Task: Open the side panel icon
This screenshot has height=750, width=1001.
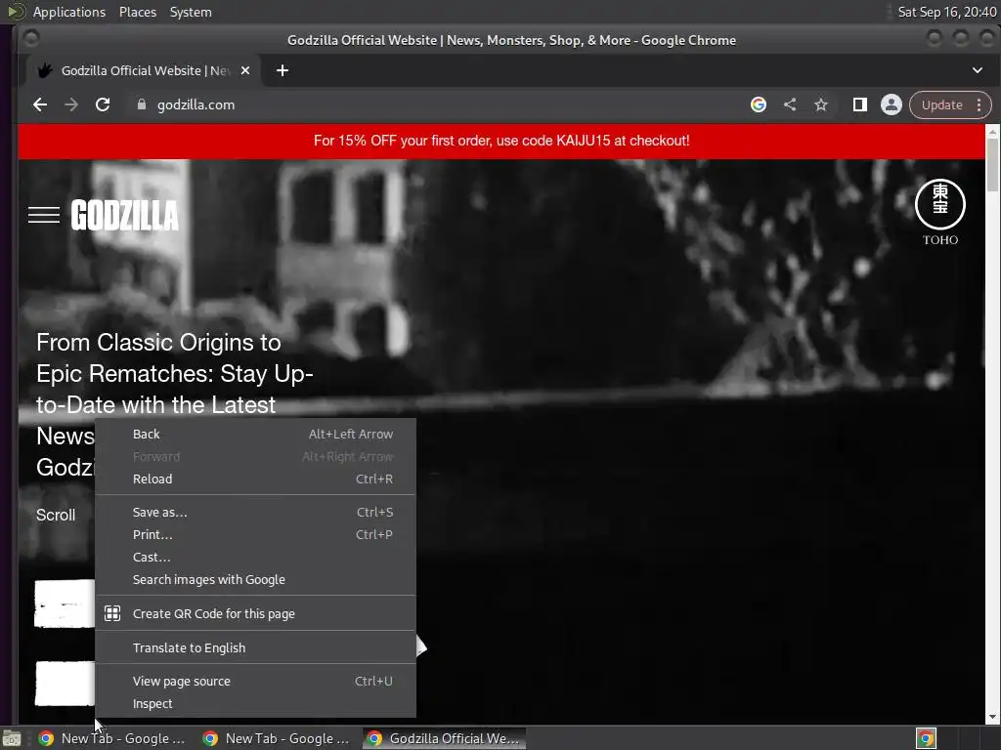Action: tap(860, 104)
